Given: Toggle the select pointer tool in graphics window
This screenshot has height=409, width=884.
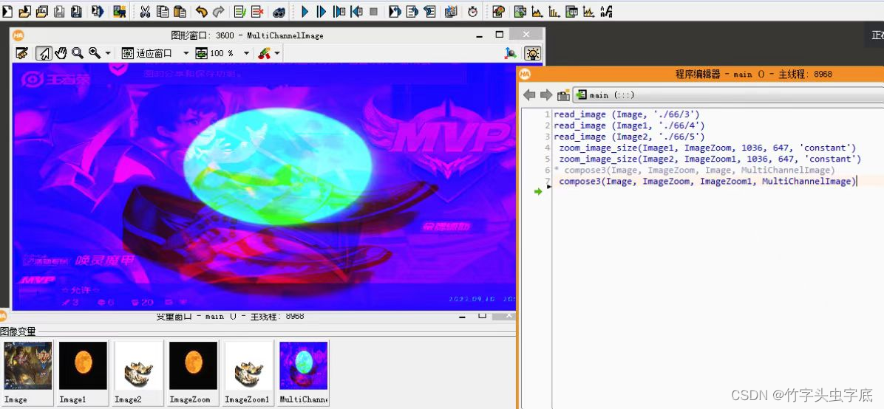Looking at the screenshot, I should pos(44,53).
